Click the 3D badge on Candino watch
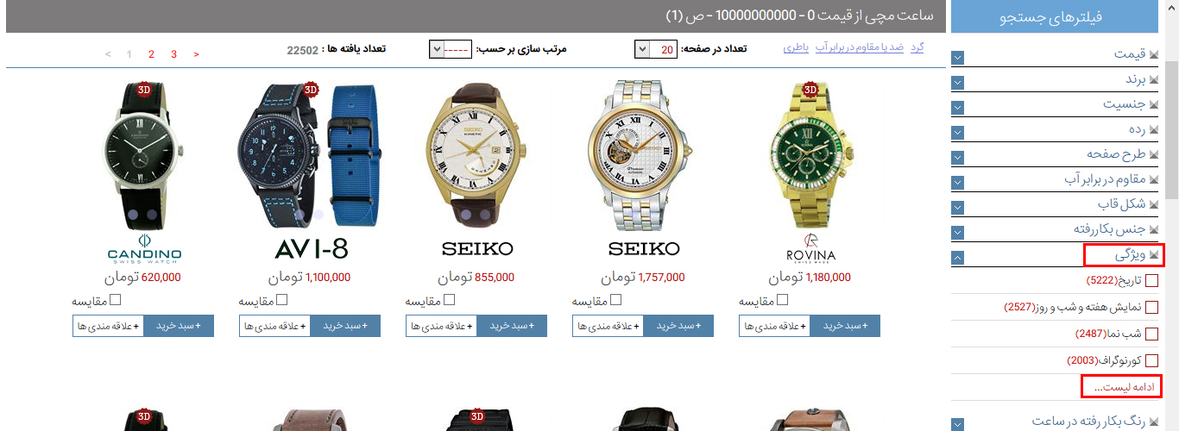Screen dimensions: 1179x431 (x=144, y=90)
